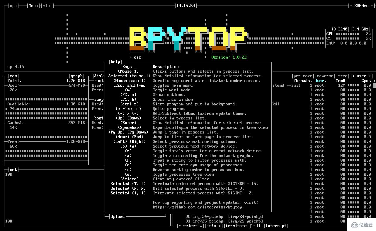Click the plus sign before 2000ms

tap(351, 6)
